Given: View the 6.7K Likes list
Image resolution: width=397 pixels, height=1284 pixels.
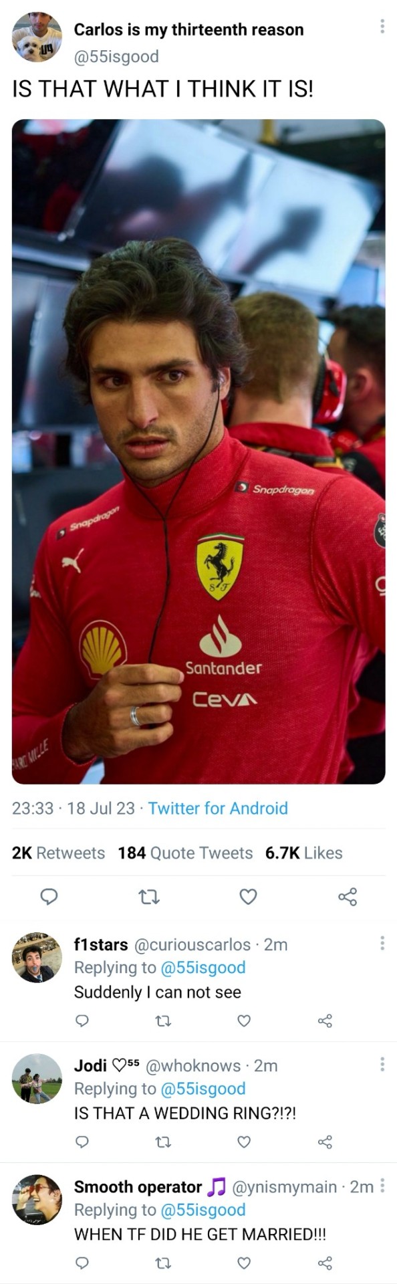Looking at the screenshot, I should point(303,853).
